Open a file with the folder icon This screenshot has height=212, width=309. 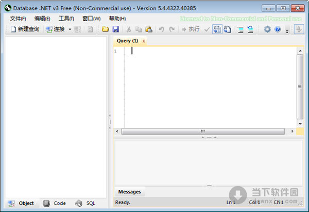pyautogui.click(x=106, y=29)
